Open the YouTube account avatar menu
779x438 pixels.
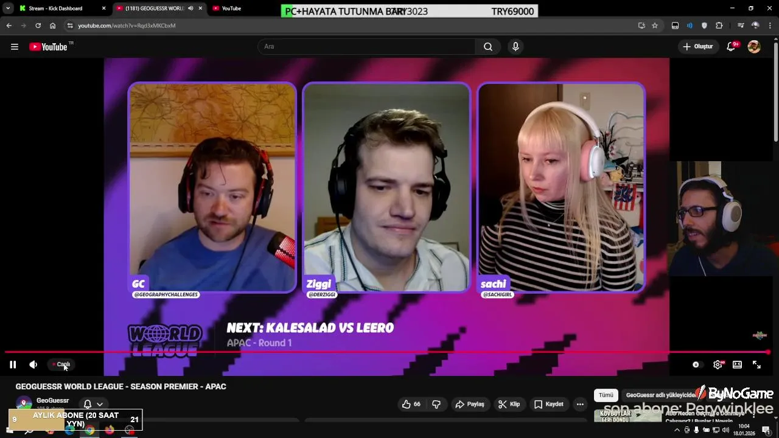pos(754,47)
